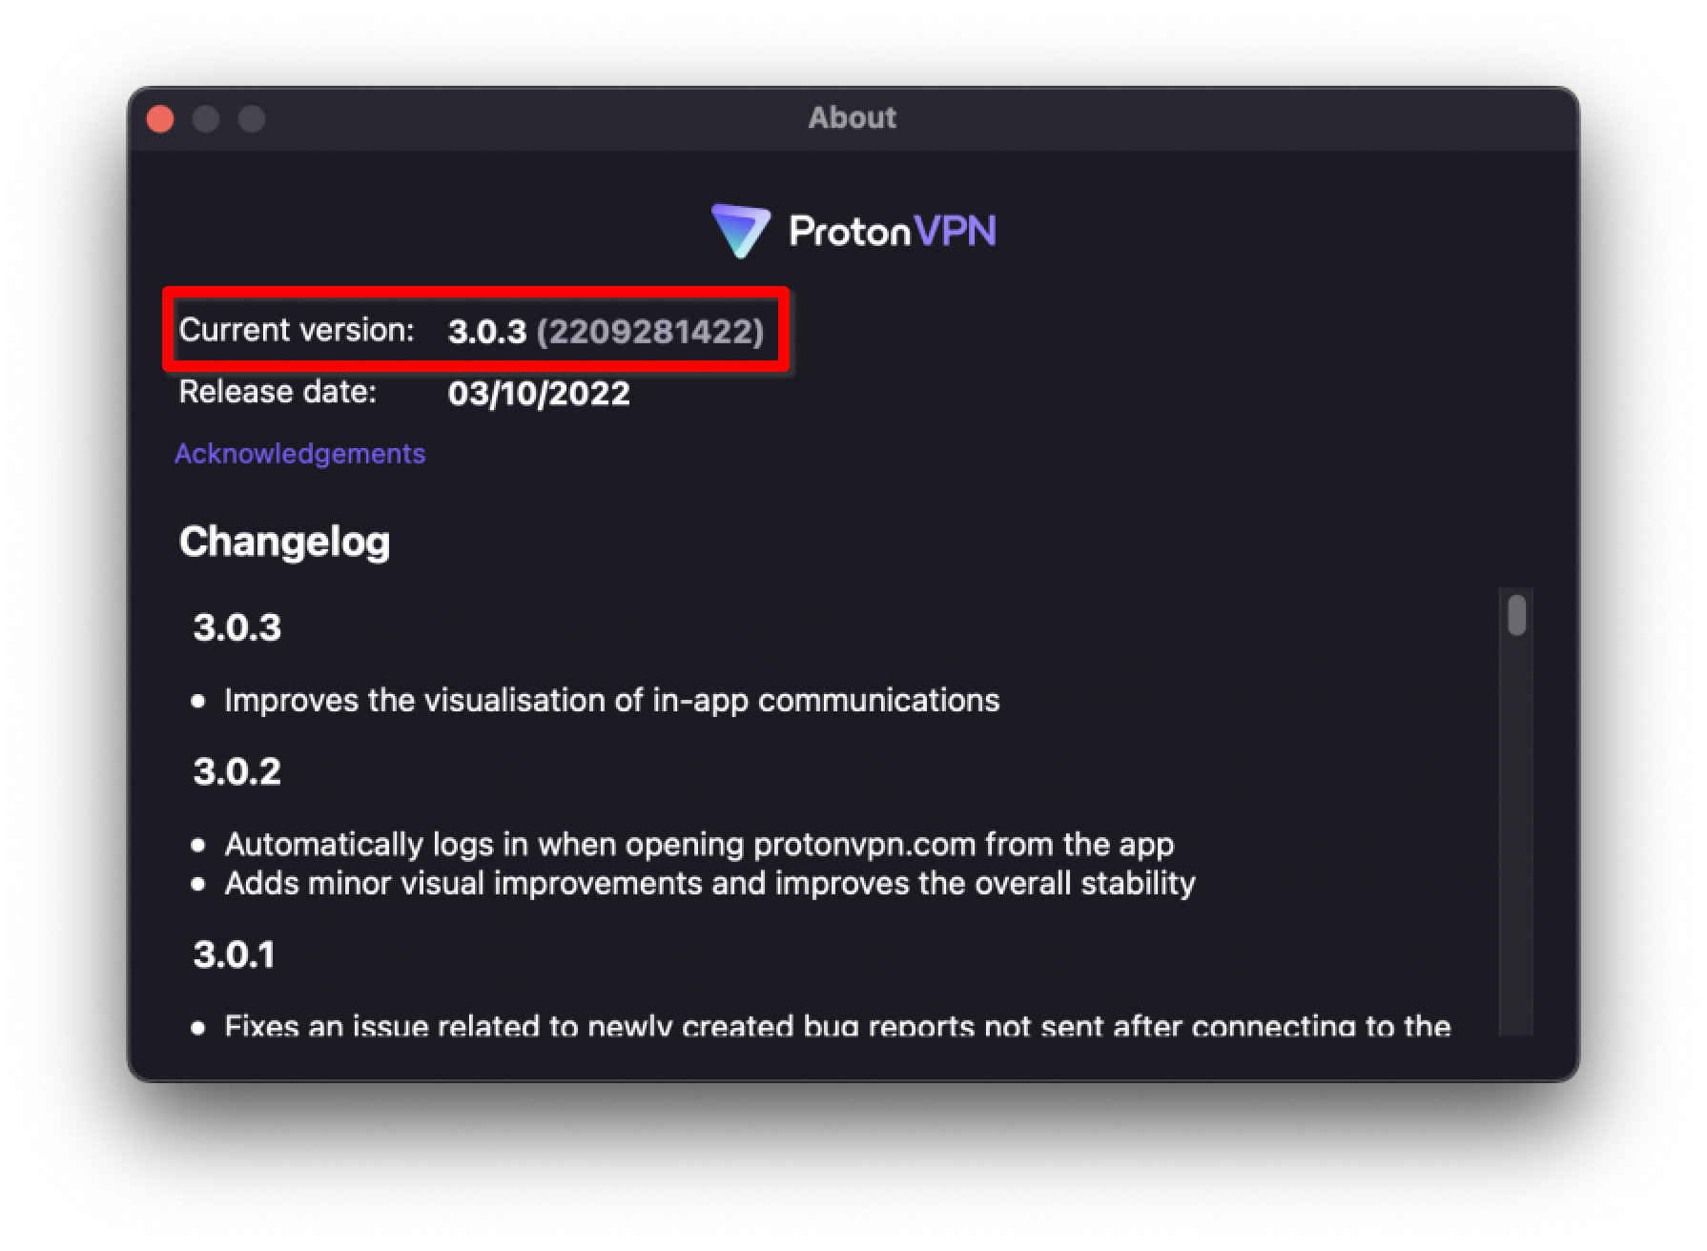Click the 3.0.3 changelog heading
The width and height of the screenshot is (1707, 1251).
coord(237,627)
